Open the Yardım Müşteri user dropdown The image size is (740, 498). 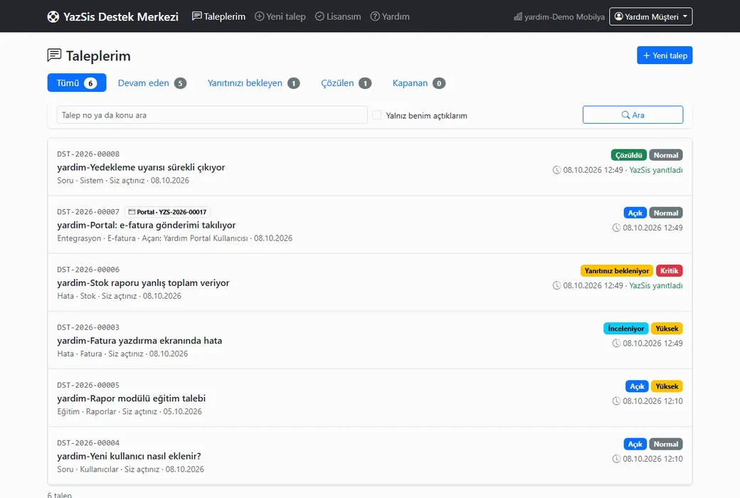[x=650, y=16]
